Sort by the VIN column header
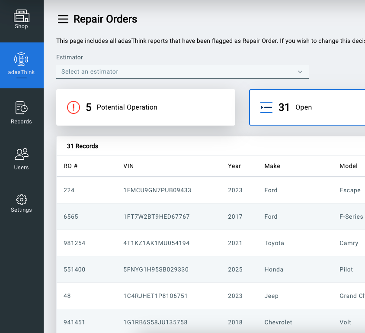Viewport: 365px width, 333px height. [128, 166]
